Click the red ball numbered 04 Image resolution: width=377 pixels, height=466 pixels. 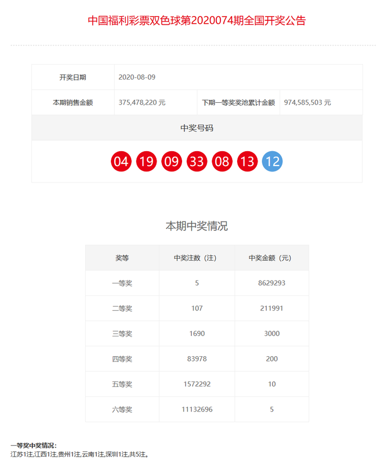point(121,162)
